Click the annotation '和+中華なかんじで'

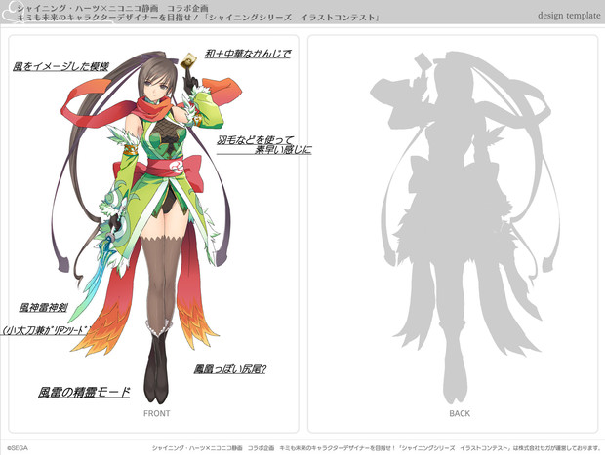click(x=248, y=54)
